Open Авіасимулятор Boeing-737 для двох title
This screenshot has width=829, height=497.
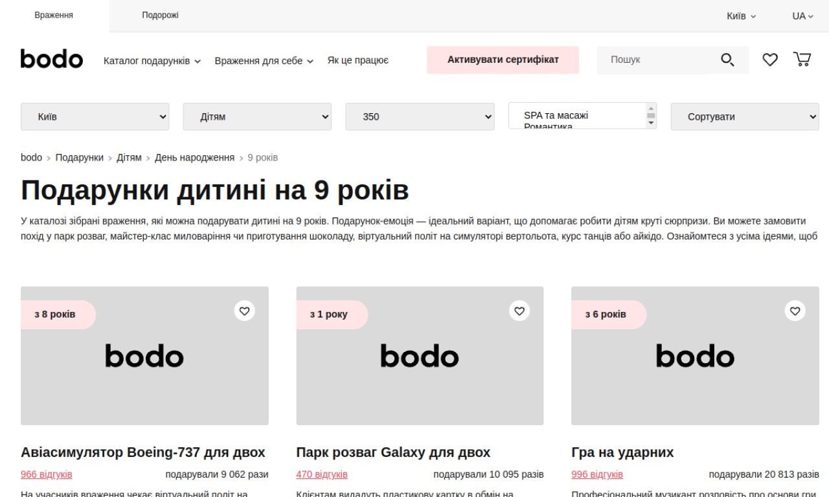143,452
